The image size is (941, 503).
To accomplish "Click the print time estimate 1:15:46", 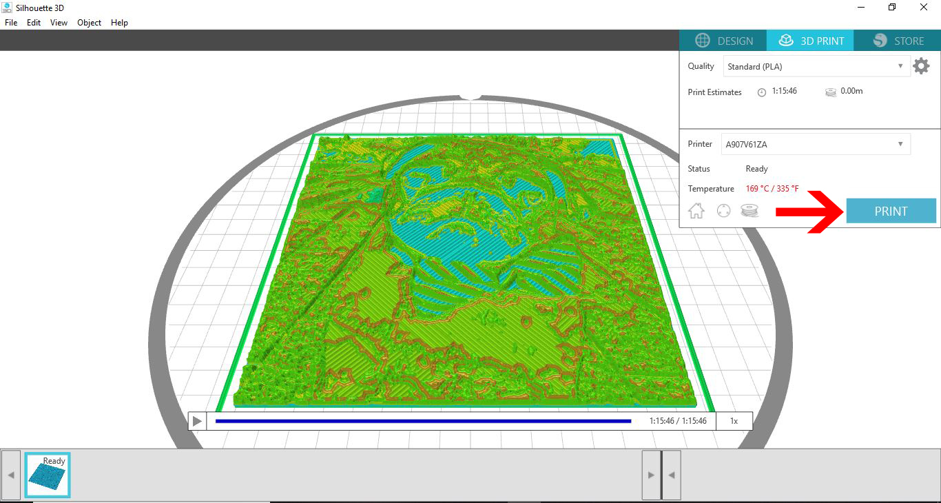I will point(784,91).
